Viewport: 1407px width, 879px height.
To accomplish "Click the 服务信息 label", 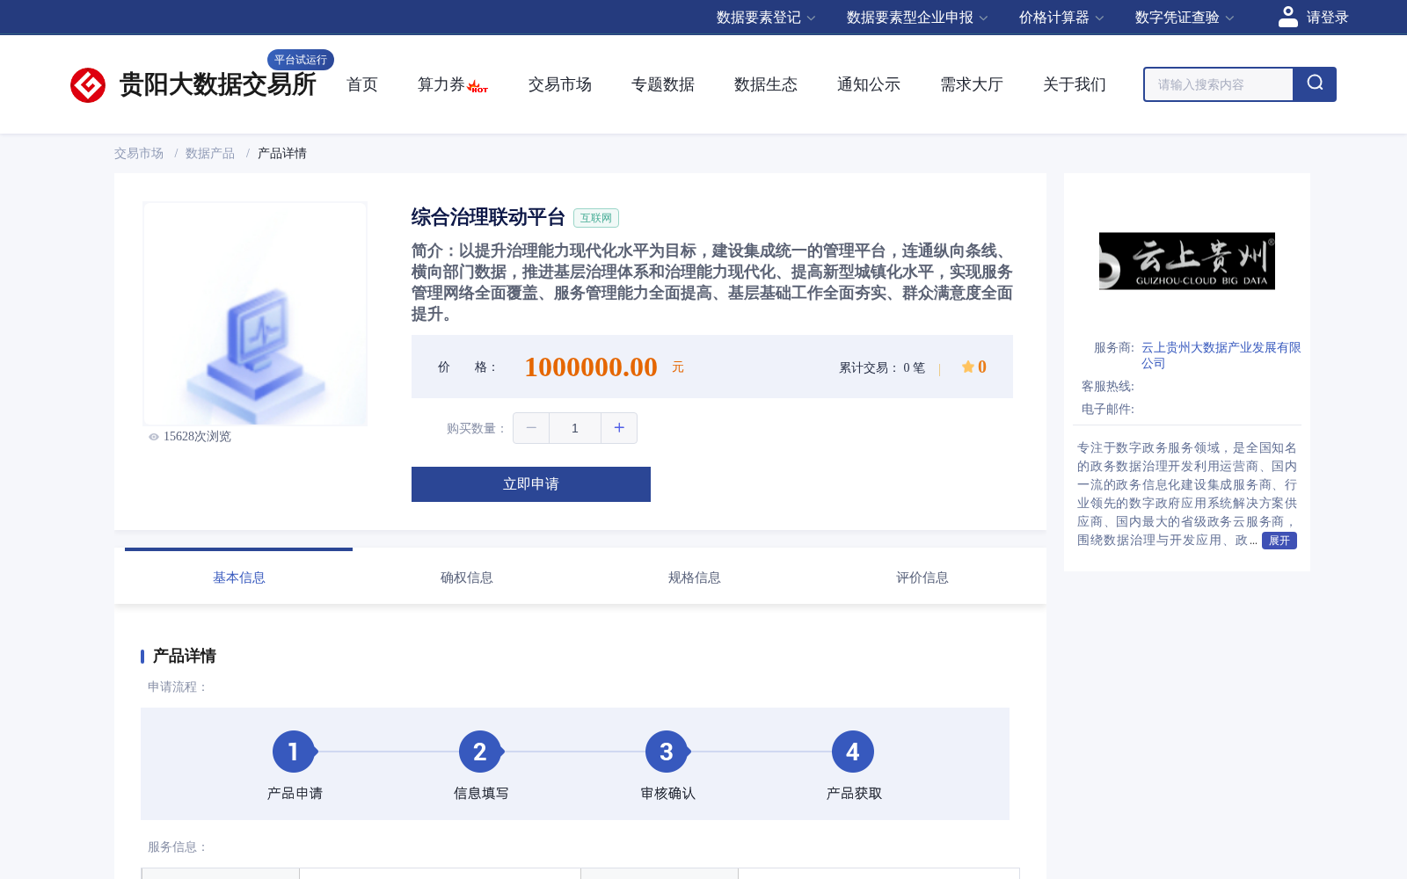I will tap(177, 846).
